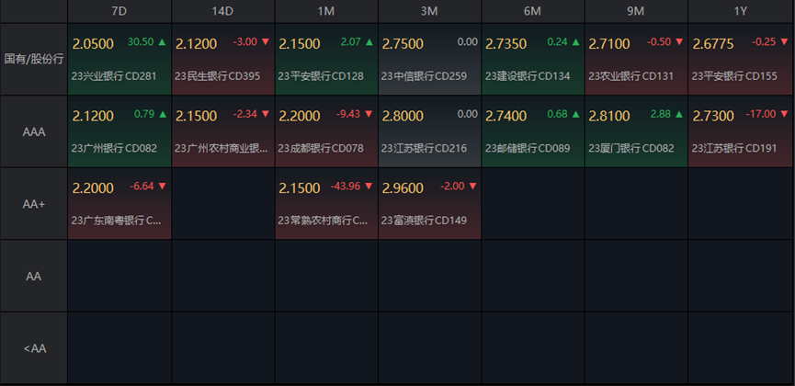Click the 7D column header
The height and width of the screenshot is (386, 795).
pyautogui.click(x=119, y=11)
